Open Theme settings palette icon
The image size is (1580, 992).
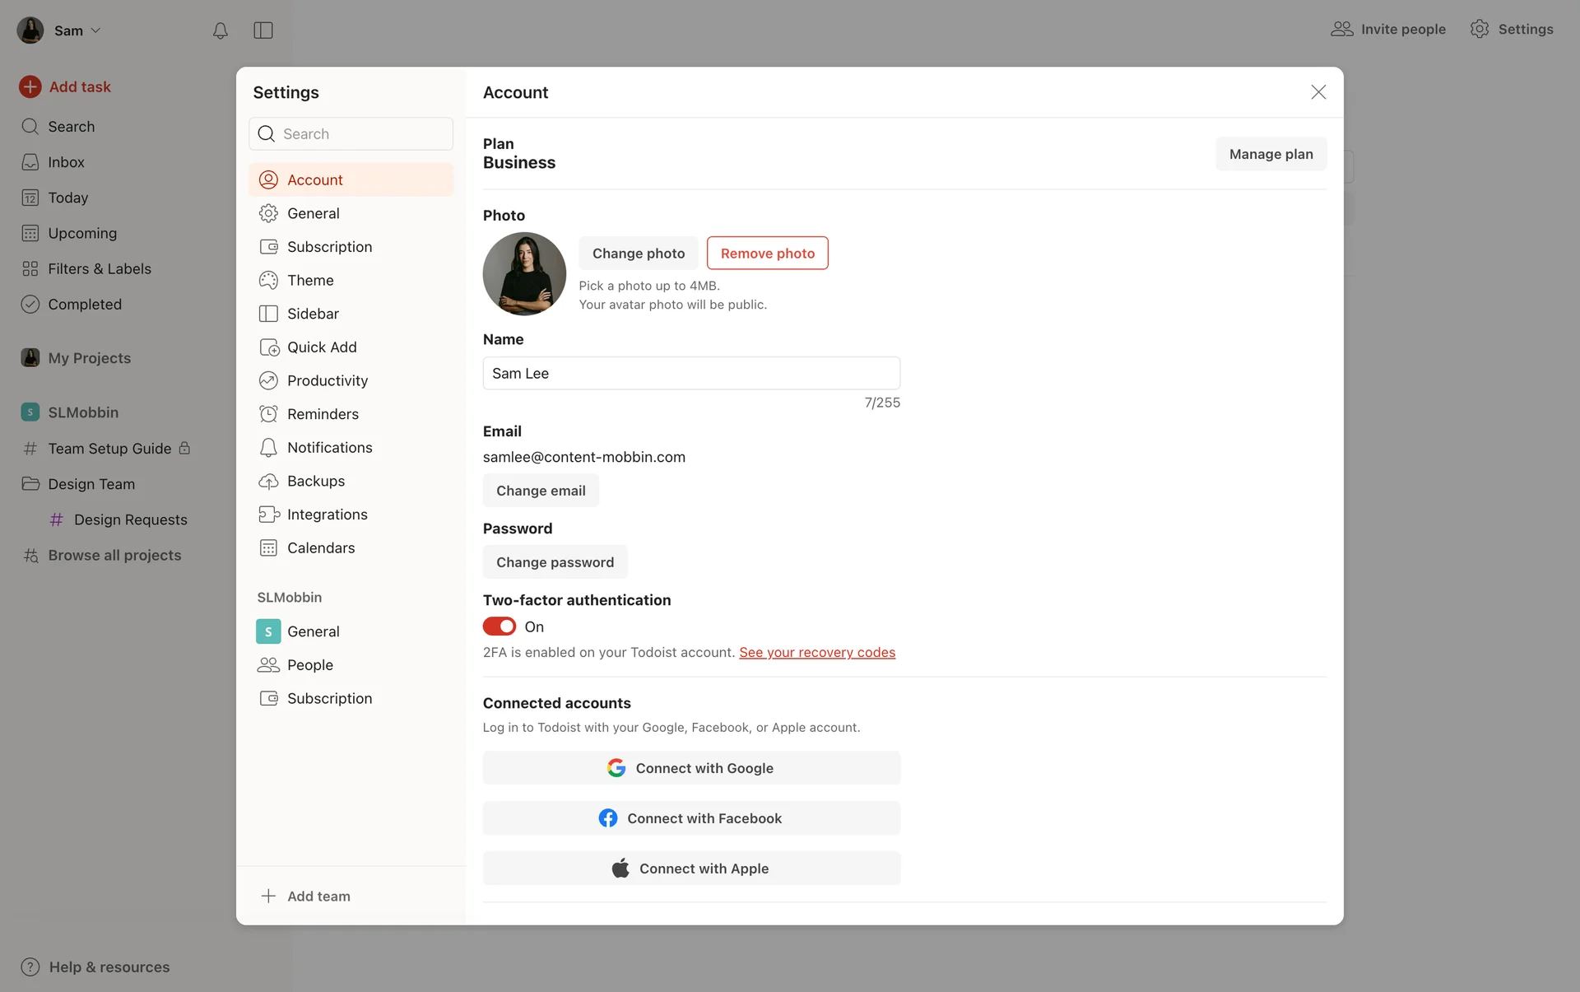(268, 280)
